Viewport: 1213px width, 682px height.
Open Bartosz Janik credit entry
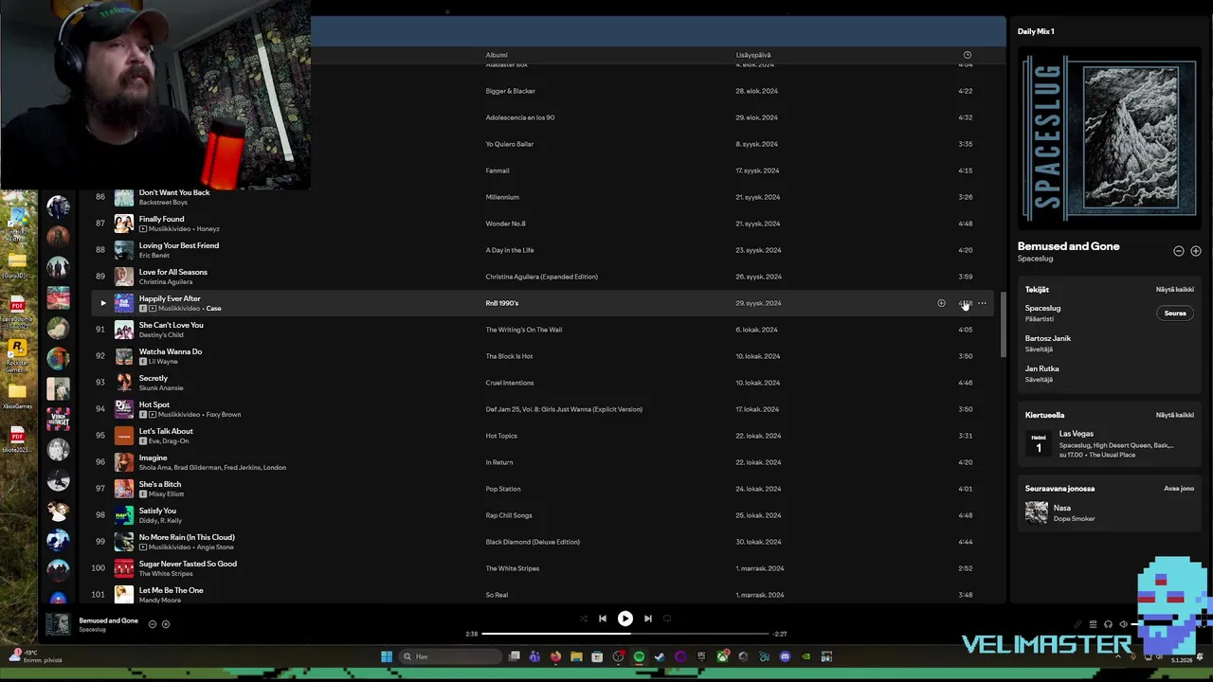click(1047, 338)
